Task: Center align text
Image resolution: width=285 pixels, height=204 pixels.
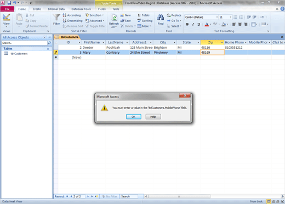Action: click(x=240, y=24)
